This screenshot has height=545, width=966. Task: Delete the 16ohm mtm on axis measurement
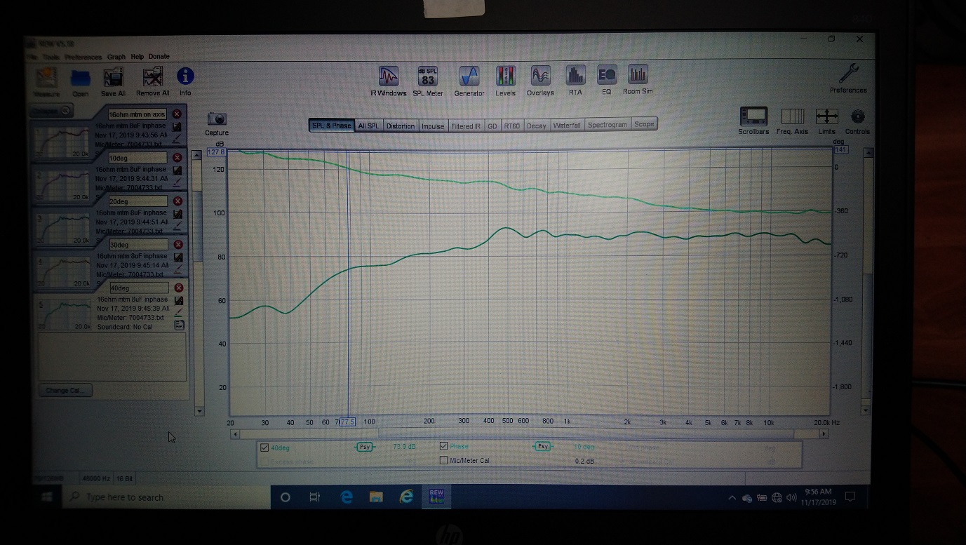[x=177, y=114]
